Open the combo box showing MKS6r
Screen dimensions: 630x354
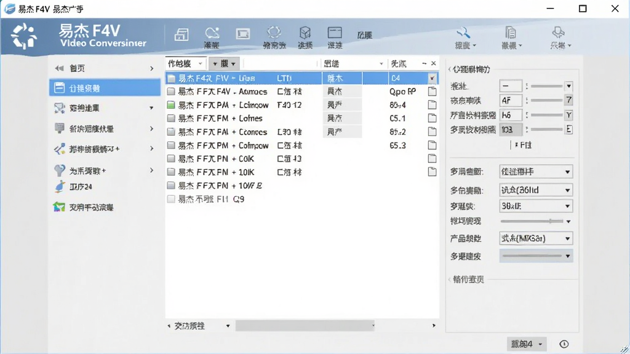pyautogui.click(x=536, y=238)
